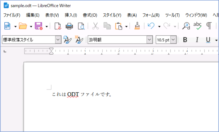Toggle Italic formatting
Viewport: 219px width, 132px height.
coord(197,40)
